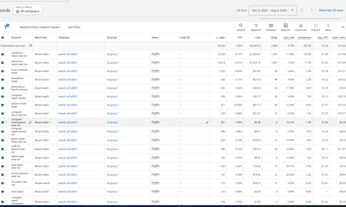Sort table by Clicks column header
Screen dimensions: 346x207
pyautogui.click(x=274, y=38)
